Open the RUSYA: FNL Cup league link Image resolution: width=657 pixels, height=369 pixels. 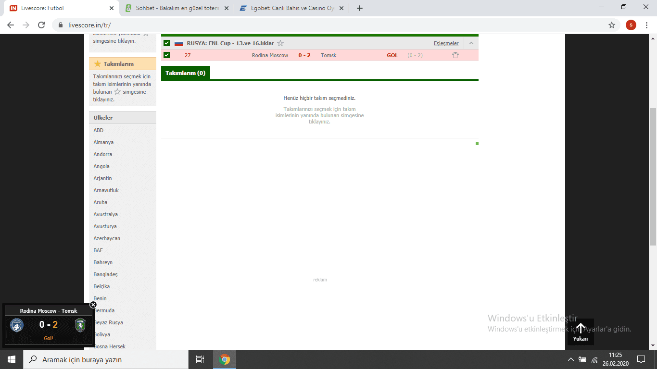[230, 43]
